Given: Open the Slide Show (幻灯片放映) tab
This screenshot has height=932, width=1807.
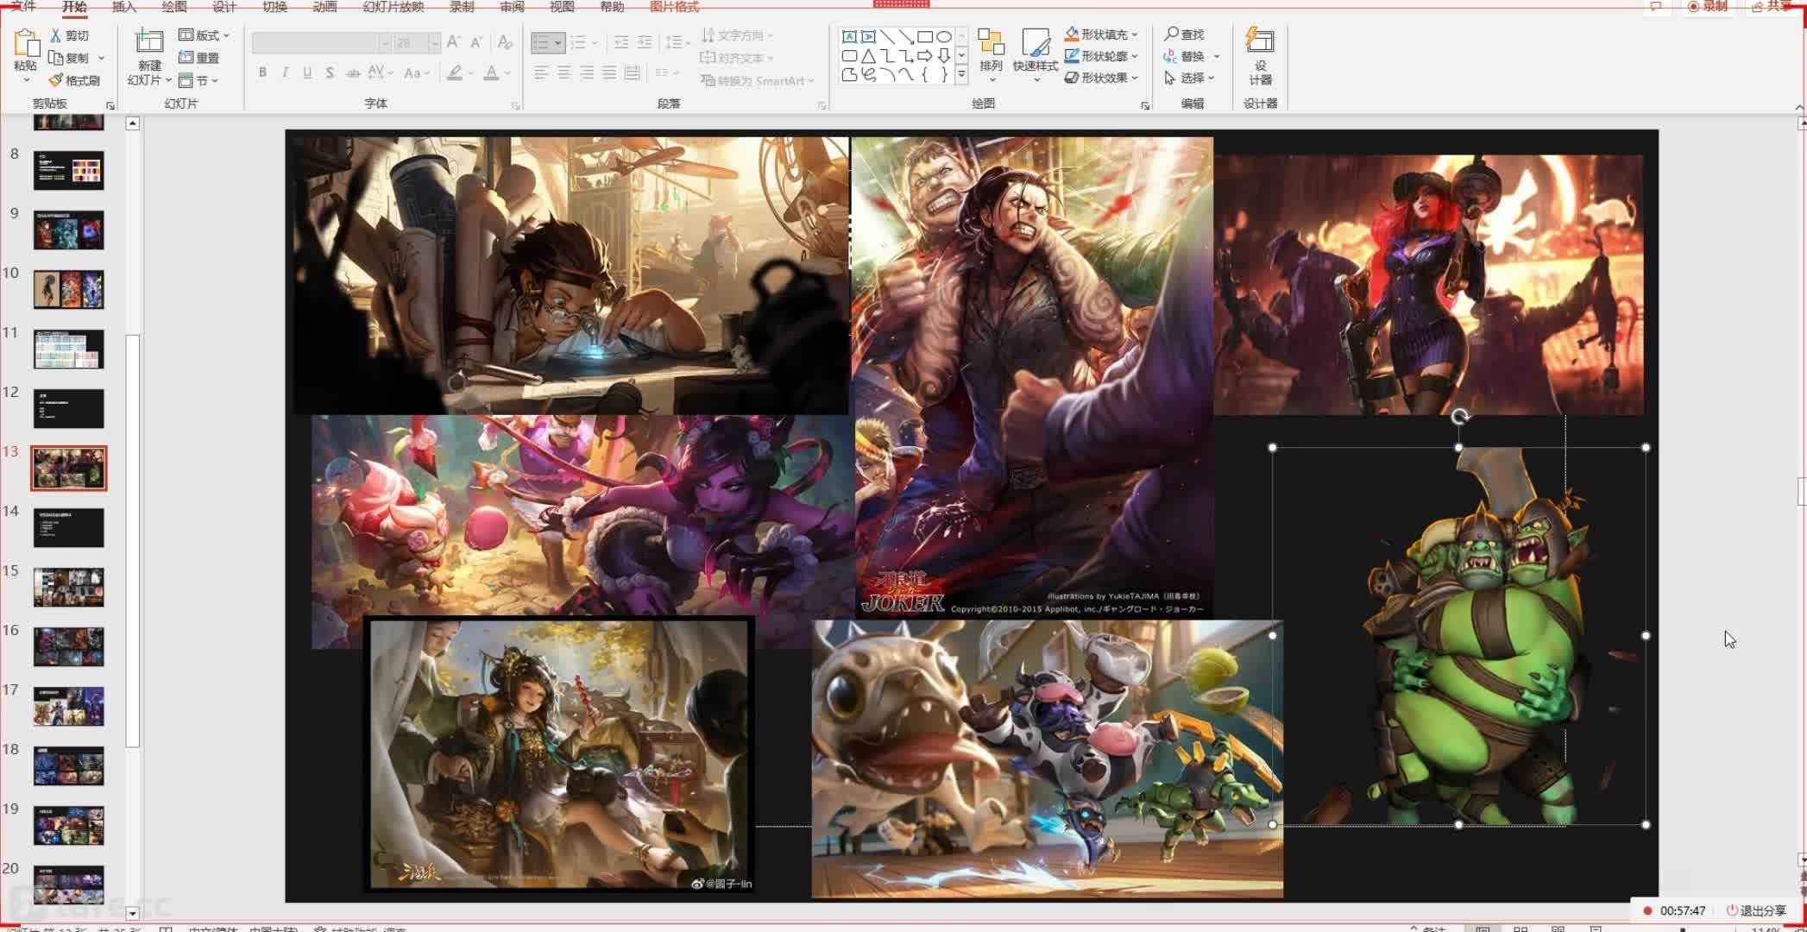Looking at the screenshot, I should tap(393, 6).
